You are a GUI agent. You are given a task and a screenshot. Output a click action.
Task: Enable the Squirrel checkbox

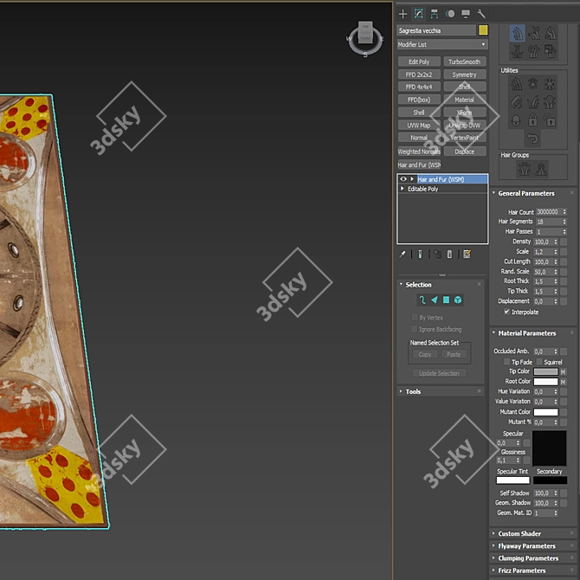539,361
